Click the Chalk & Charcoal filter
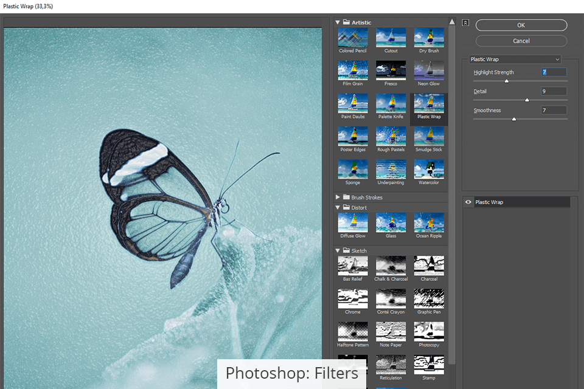The image size is (584, 389). (391, 266)
